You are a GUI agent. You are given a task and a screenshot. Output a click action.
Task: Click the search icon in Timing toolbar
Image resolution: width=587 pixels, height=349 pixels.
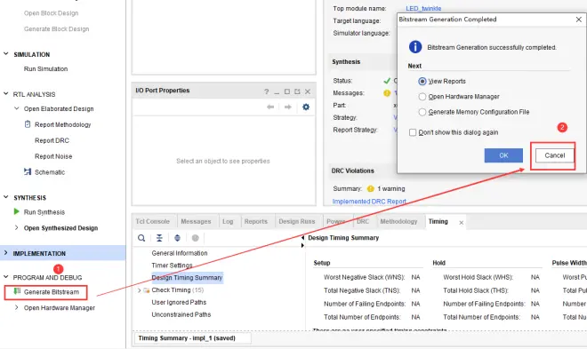tap(141, 238)
